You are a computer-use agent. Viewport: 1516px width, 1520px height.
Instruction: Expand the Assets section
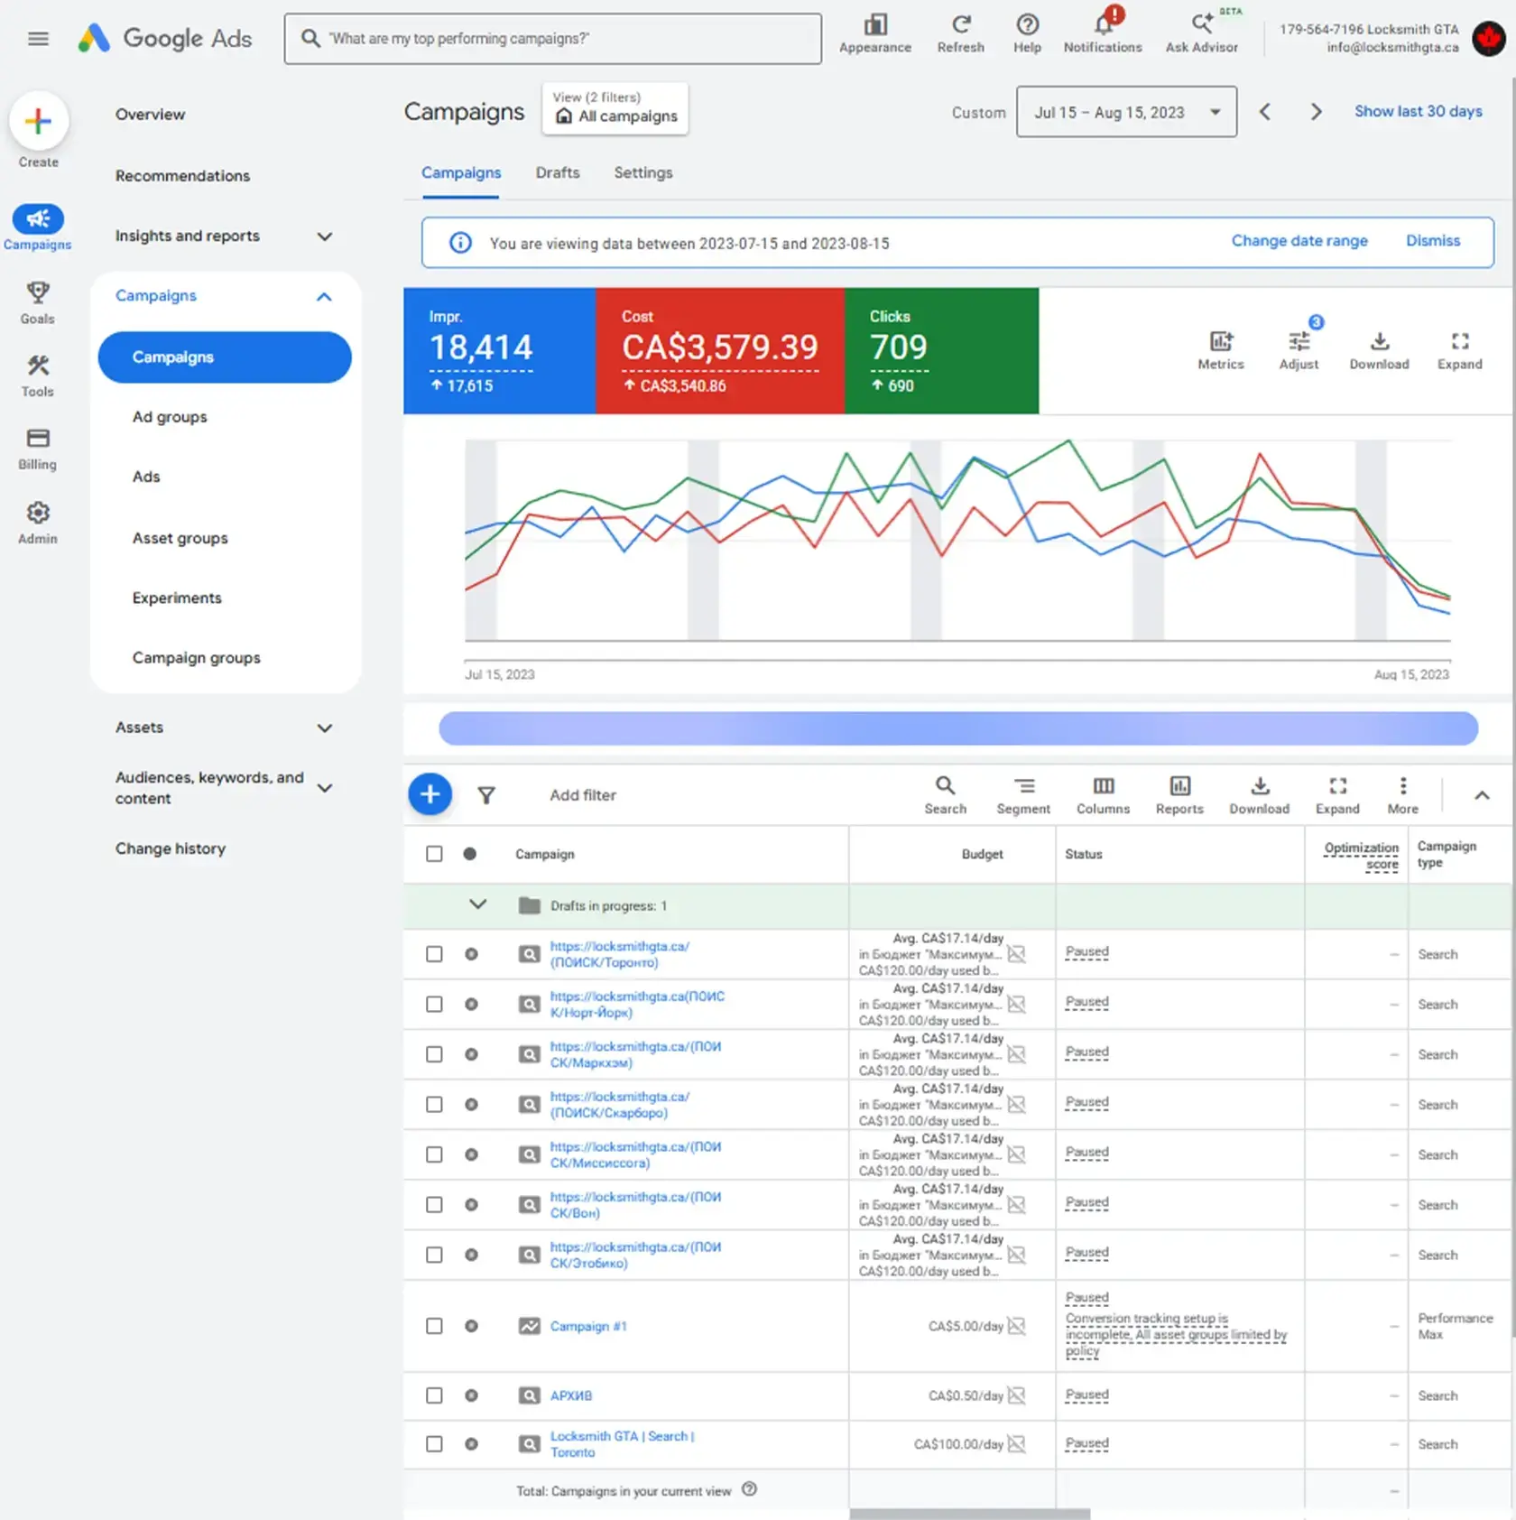point(325,728)
